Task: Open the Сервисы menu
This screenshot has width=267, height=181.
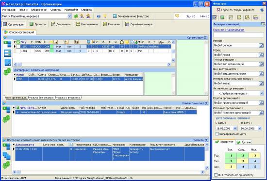Action: 56,10
